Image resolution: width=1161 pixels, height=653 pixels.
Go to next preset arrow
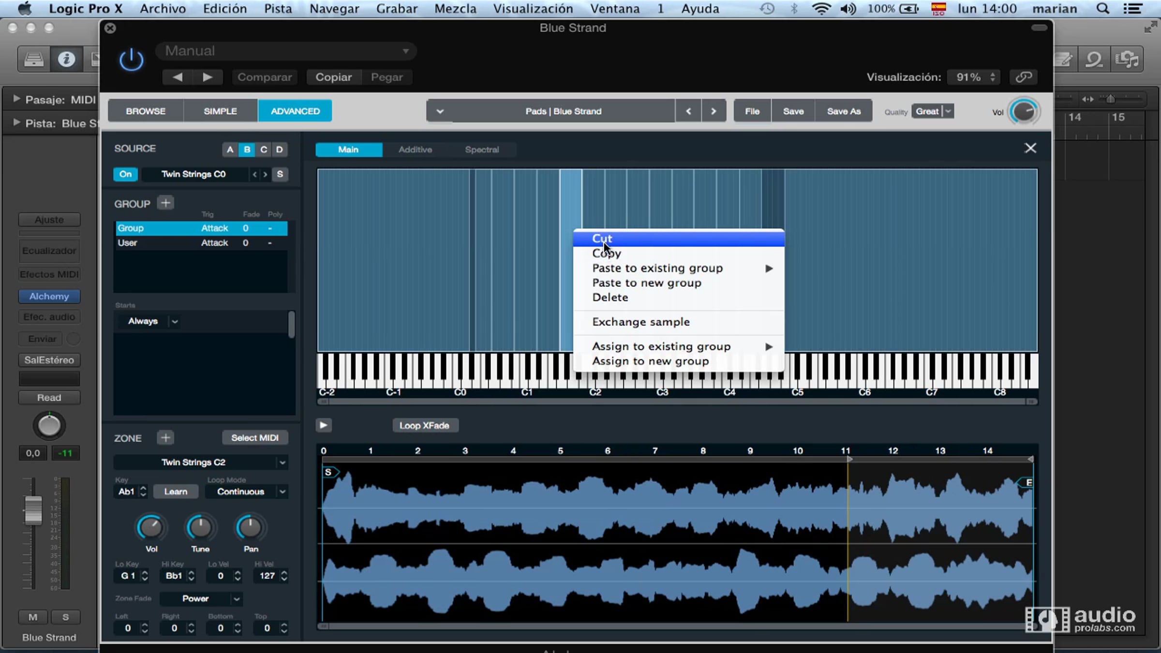pyautogui.click(x=713, y=111)
